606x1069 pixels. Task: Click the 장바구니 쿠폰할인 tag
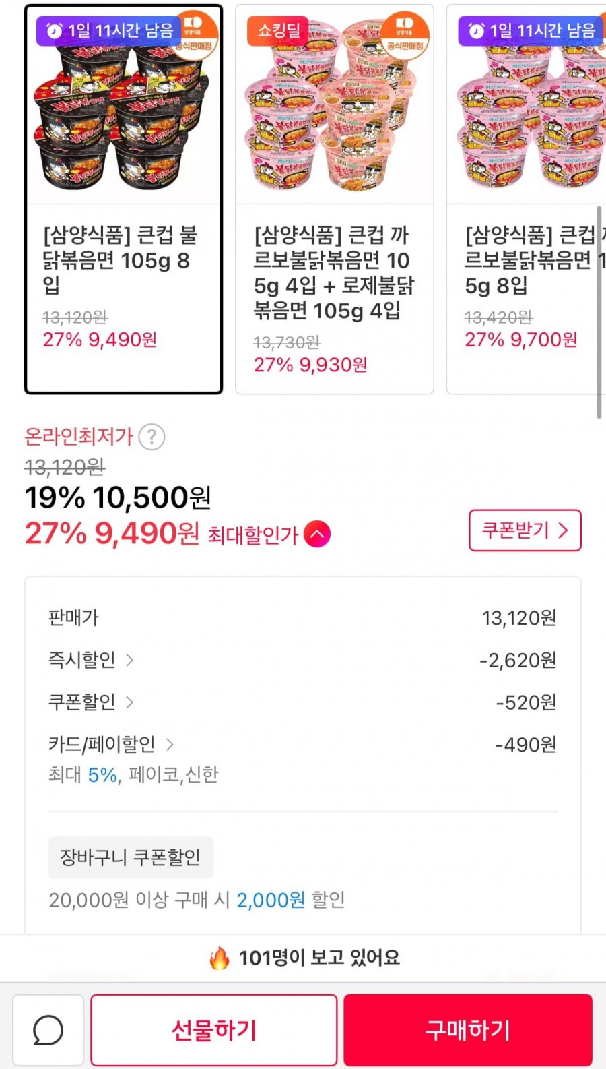point(131,857)
